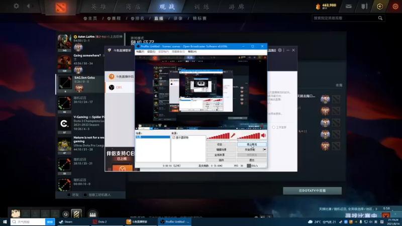
Task: Go to 锦标赛 tournaments sub-tab
Action: (x=199, y=19)
